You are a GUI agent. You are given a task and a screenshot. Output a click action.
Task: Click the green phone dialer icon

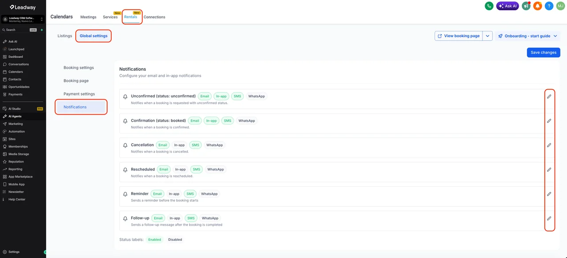tap(489, 6)
